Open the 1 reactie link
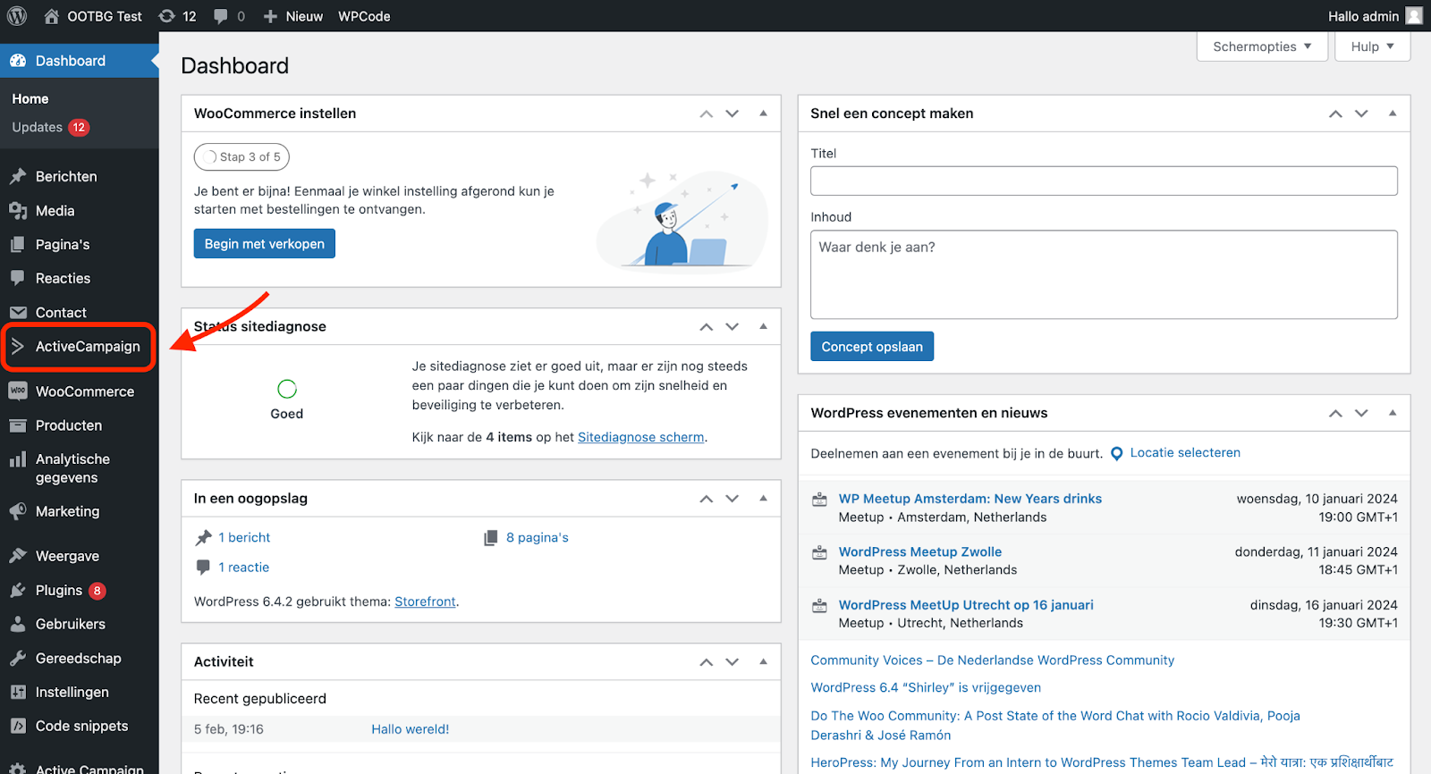1431x774 pixels. [x=244, y=567]
